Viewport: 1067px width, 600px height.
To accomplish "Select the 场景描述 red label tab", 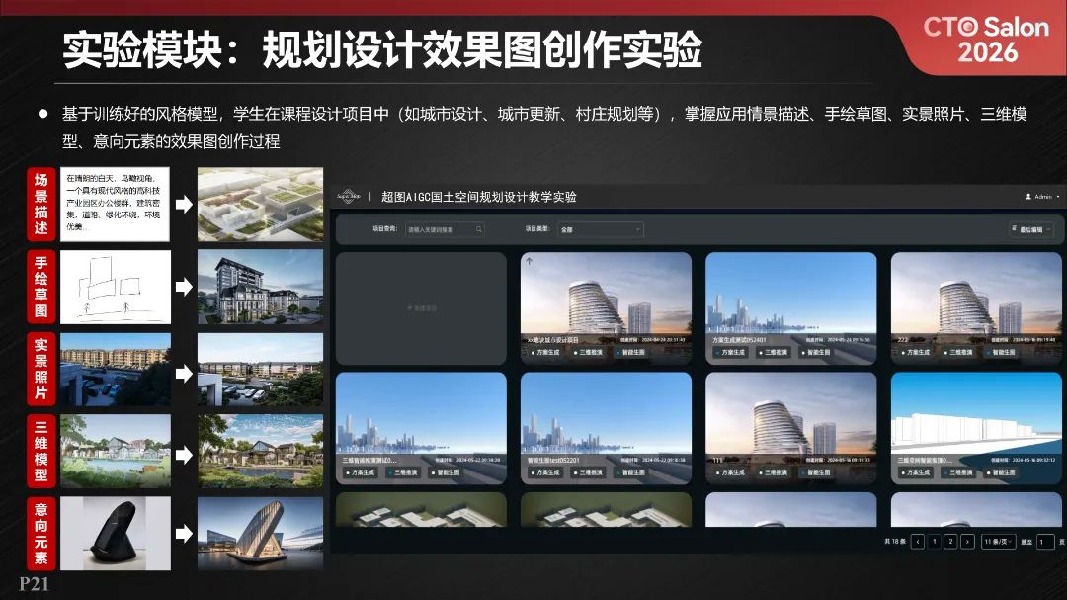I will tap(41, 205).
